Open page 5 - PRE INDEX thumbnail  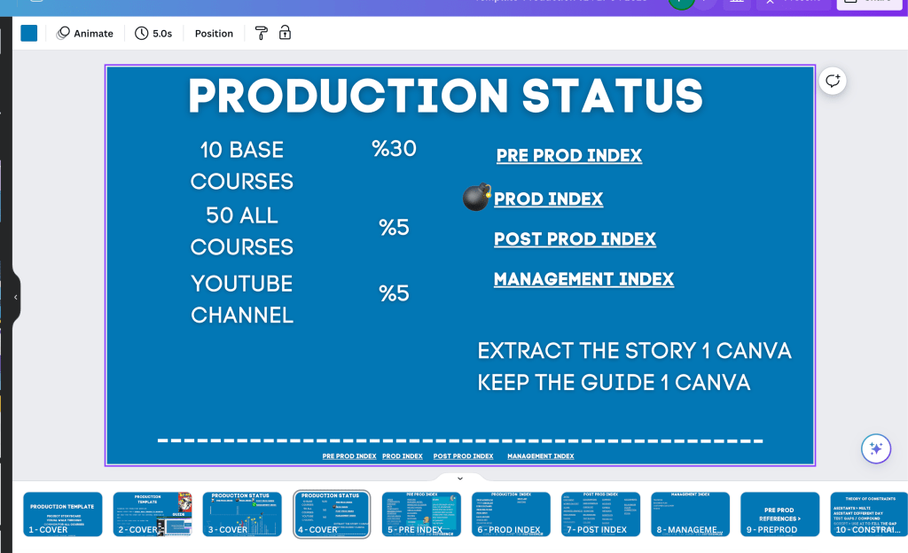421,514
